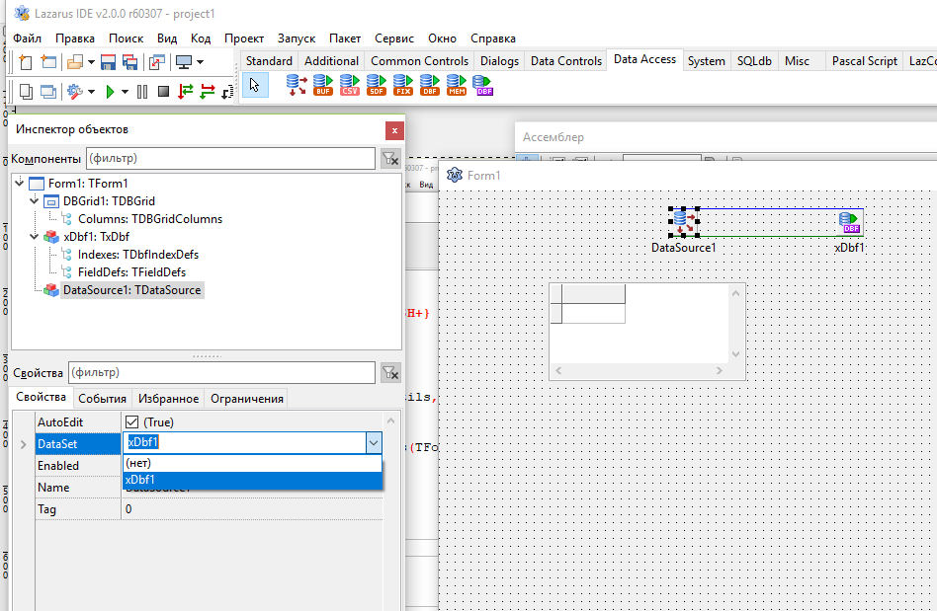Open the Desktops dropdown arrow

[201, 62]
